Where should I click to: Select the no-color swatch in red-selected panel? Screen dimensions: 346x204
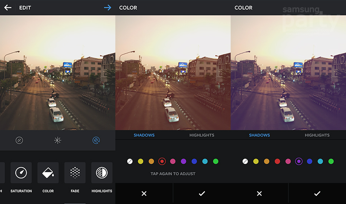[x=130, y=162]
